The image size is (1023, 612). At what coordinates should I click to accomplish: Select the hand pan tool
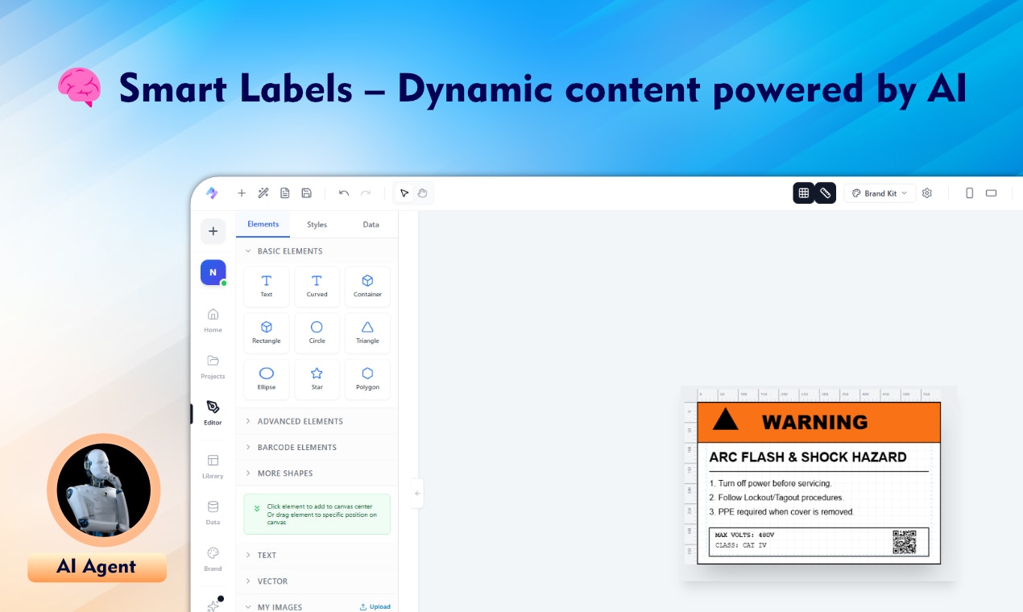pos(423,193)
